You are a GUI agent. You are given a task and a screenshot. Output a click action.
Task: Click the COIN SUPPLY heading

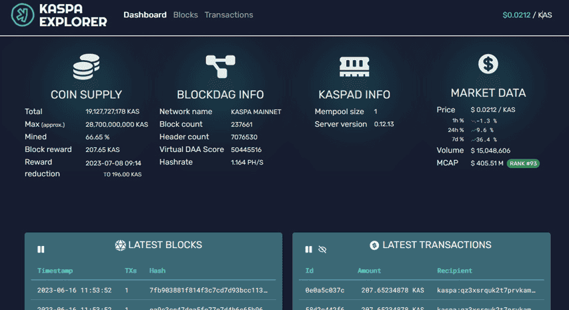(x=86, y=95)
